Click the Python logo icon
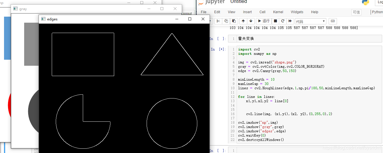Screen dimensions: 383x153 click(x=365, y=2)
